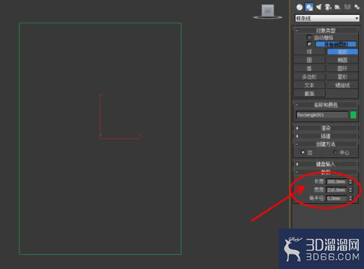Choose the 圆 circle button
The image size is (364, 269).
point(309,60)
